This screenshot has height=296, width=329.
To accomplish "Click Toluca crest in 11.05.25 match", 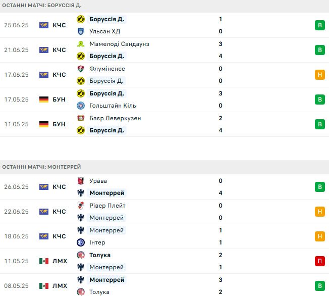I will [81, 255].
